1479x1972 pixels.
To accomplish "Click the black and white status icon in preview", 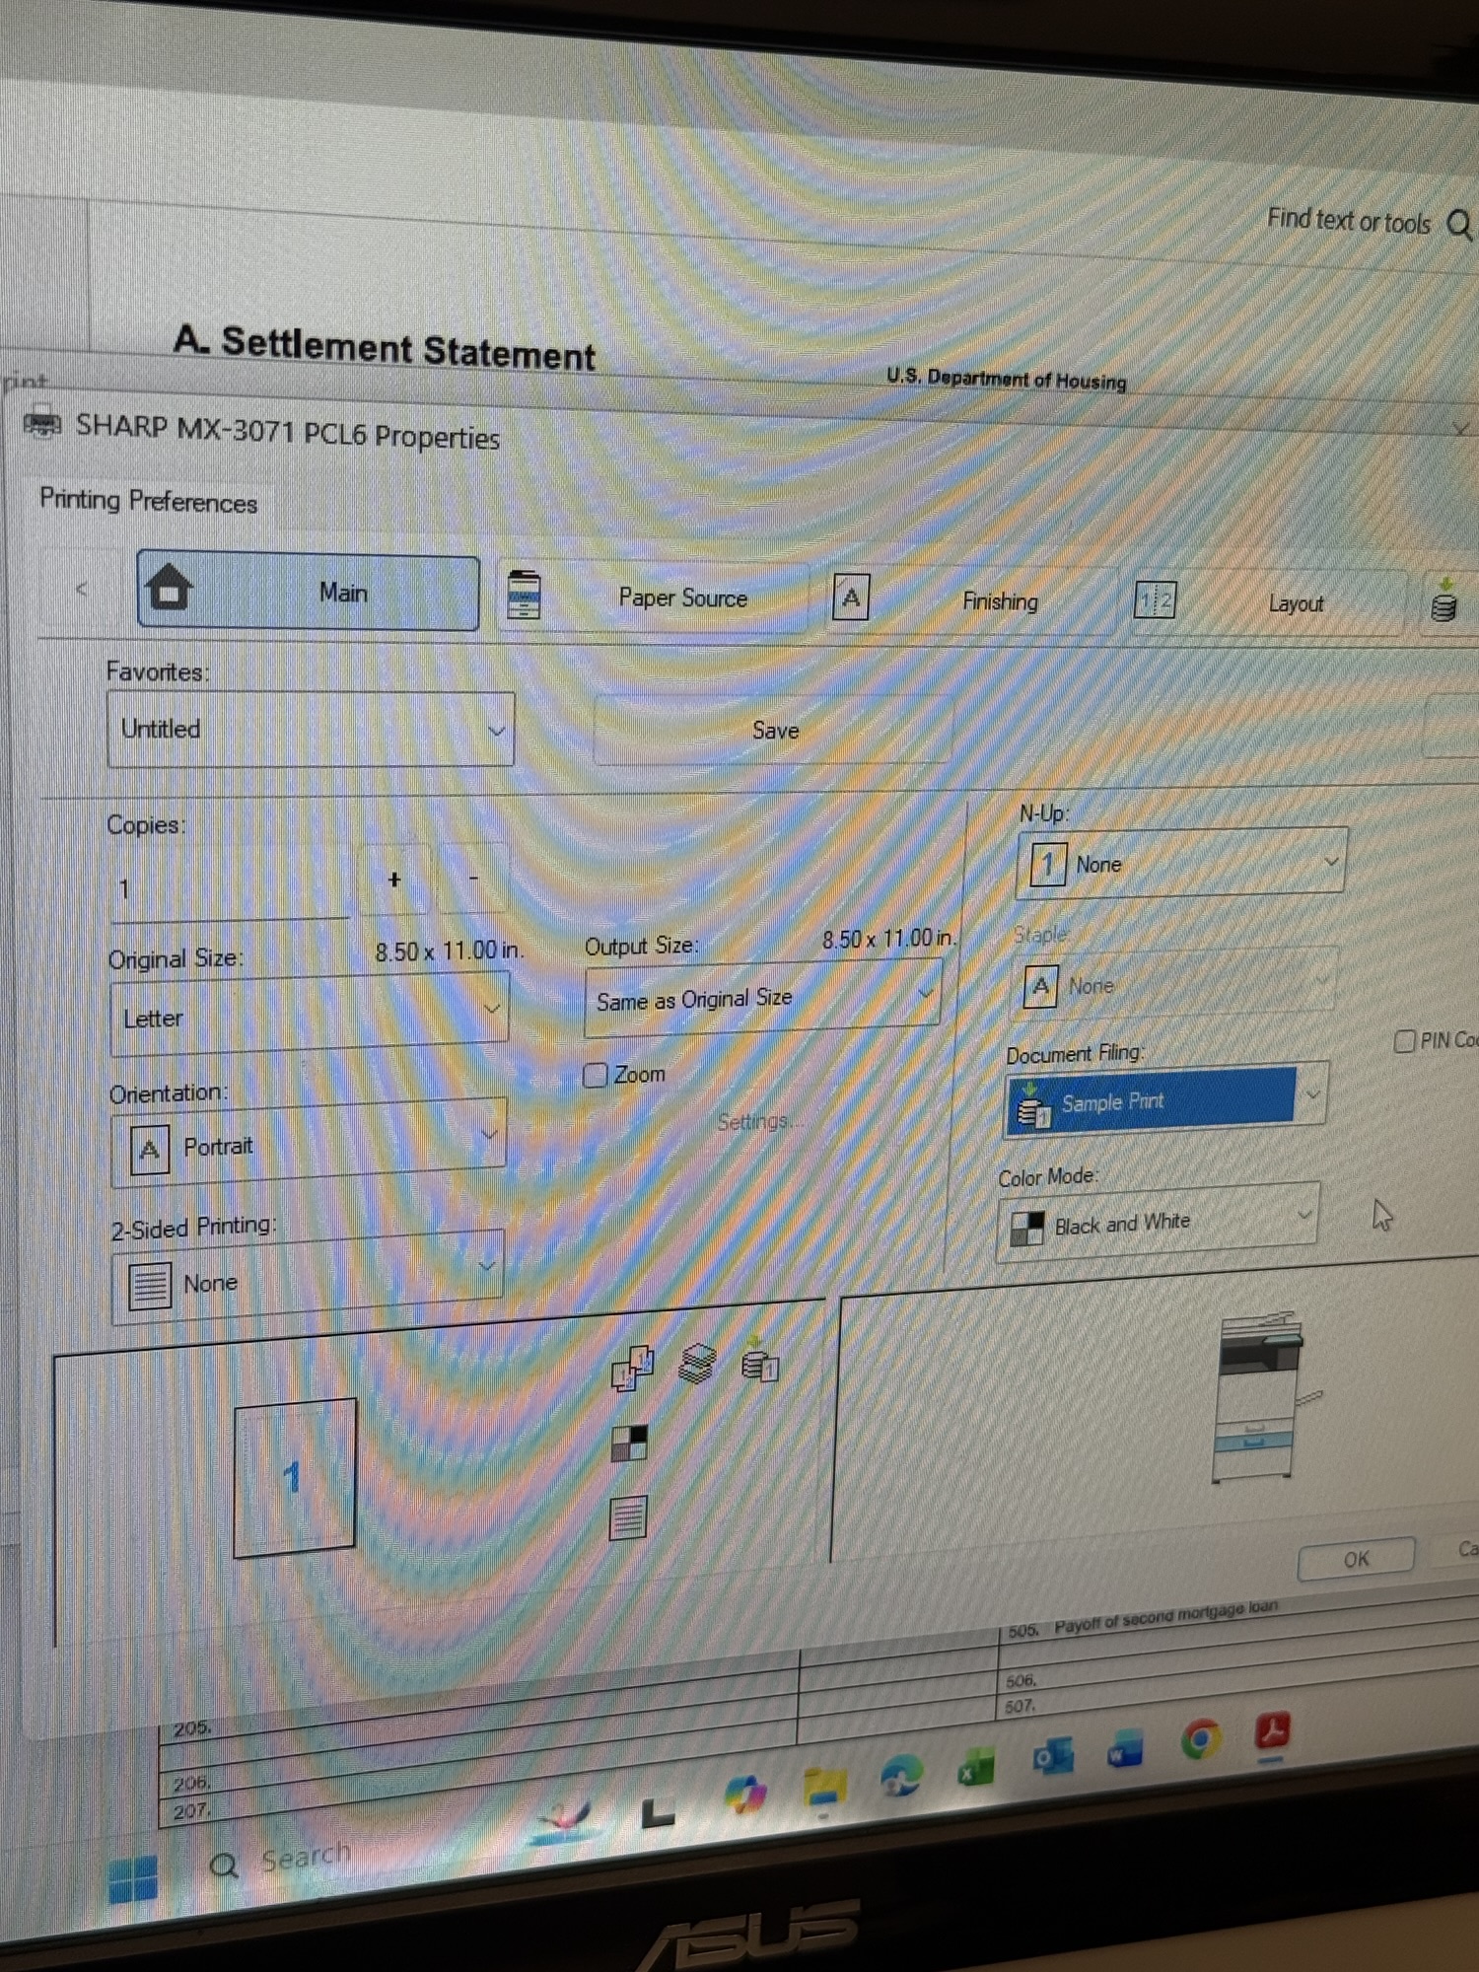I will coord(629,1443).
